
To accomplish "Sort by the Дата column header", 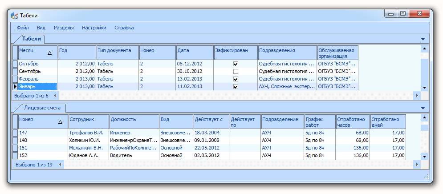I will click(x=195, y=53).
